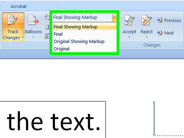Choose the Original view option

(x=84, y=49)
